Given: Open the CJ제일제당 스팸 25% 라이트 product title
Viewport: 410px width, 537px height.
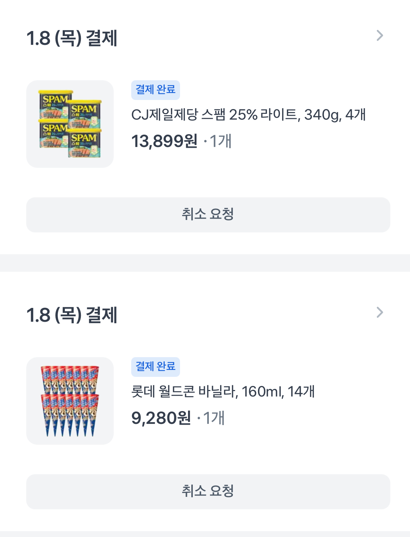Looking at the screenshot, I should pyautogui.click(x=248, y=115).
